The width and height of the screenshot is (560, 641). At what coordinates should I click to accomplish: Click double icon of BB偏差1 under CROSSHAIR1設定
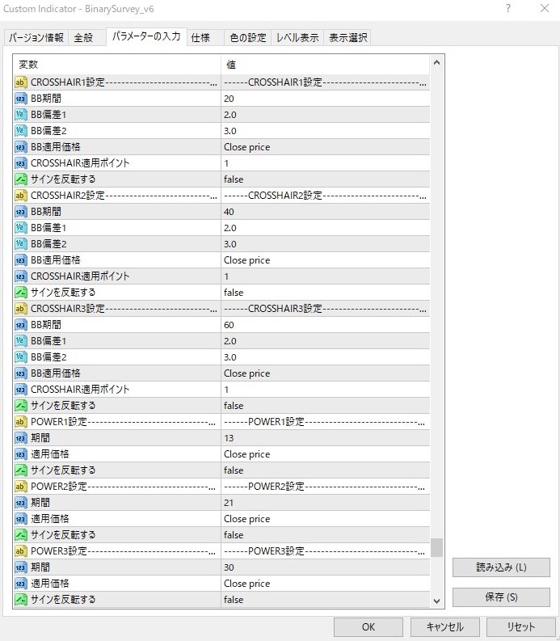click(x=20, y=115)
